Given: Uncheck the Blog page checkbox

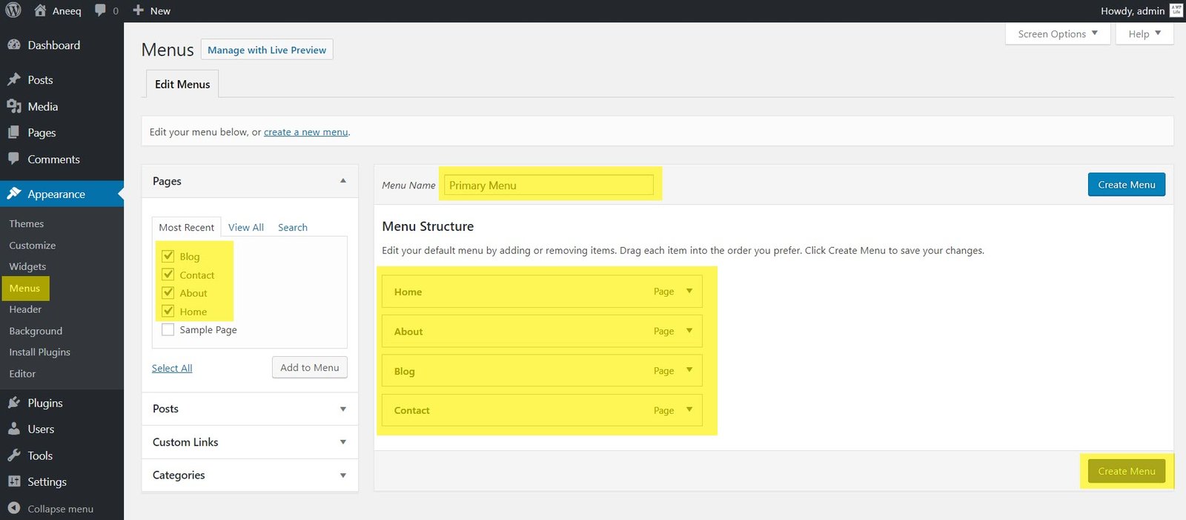Looking at the screenshot, I should coord(168,256).
